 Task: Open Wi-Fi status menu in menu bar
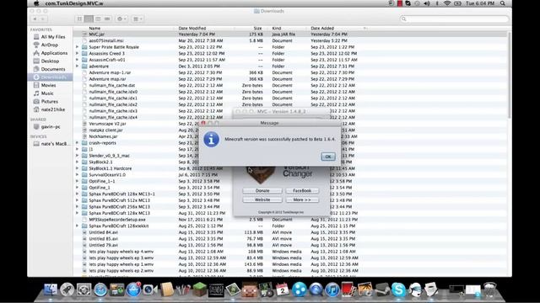point(447,3)
